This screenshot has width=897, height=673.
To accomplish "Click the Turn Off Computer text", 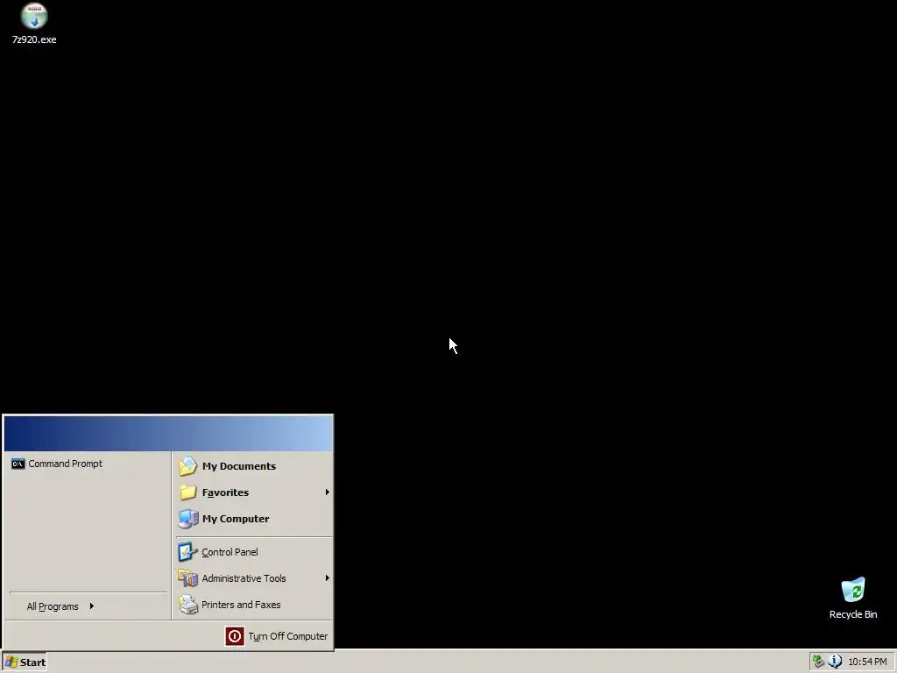I will (287, 636).
